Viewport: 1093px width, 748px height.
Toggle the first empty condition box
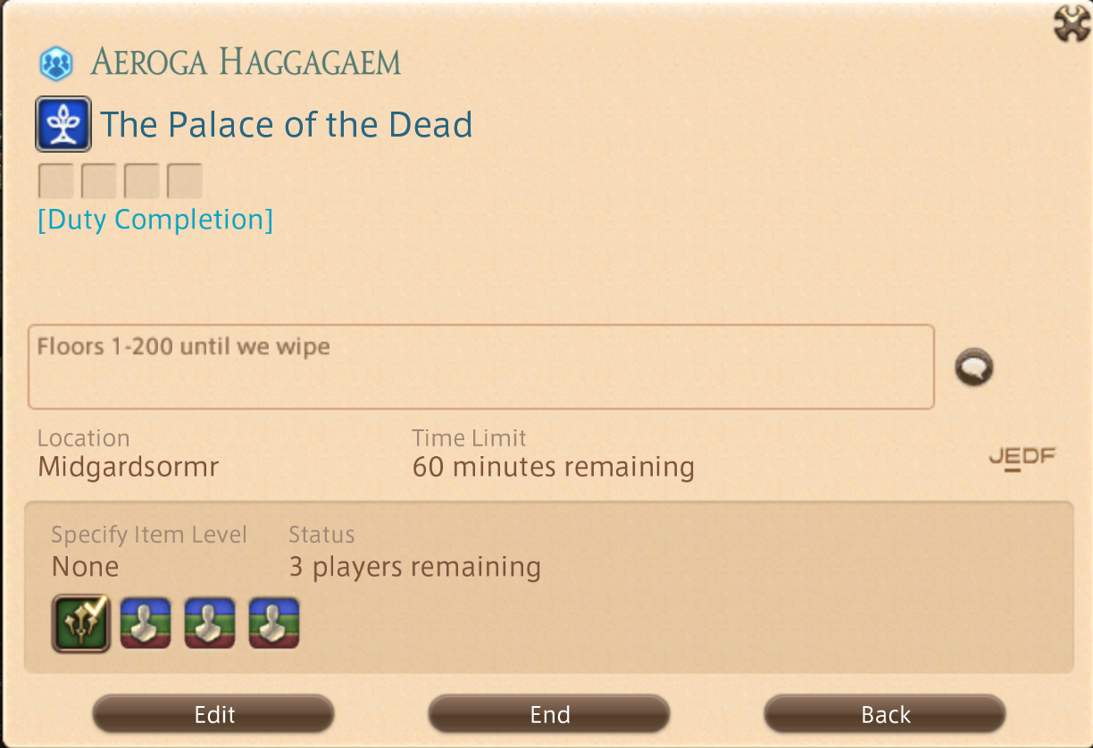[55, 180]
